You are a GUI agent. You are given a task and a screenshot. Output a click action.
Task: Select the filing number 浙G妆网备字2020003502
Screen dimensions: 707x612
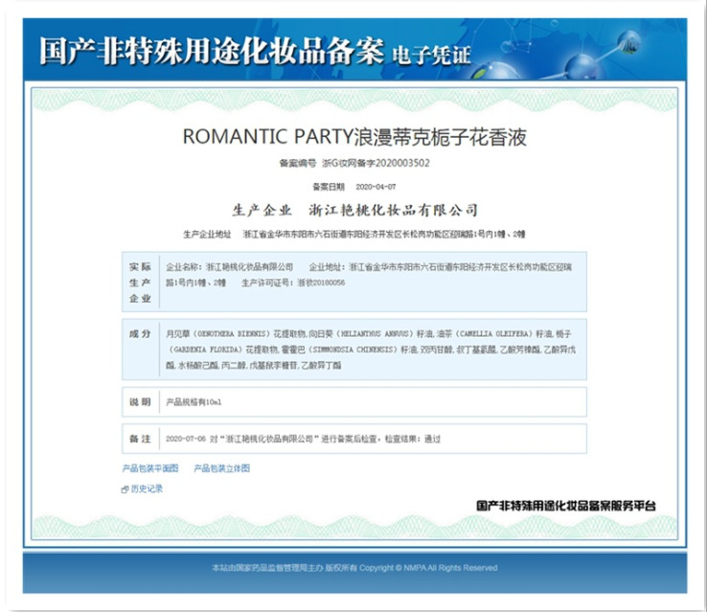pos(376,163)
